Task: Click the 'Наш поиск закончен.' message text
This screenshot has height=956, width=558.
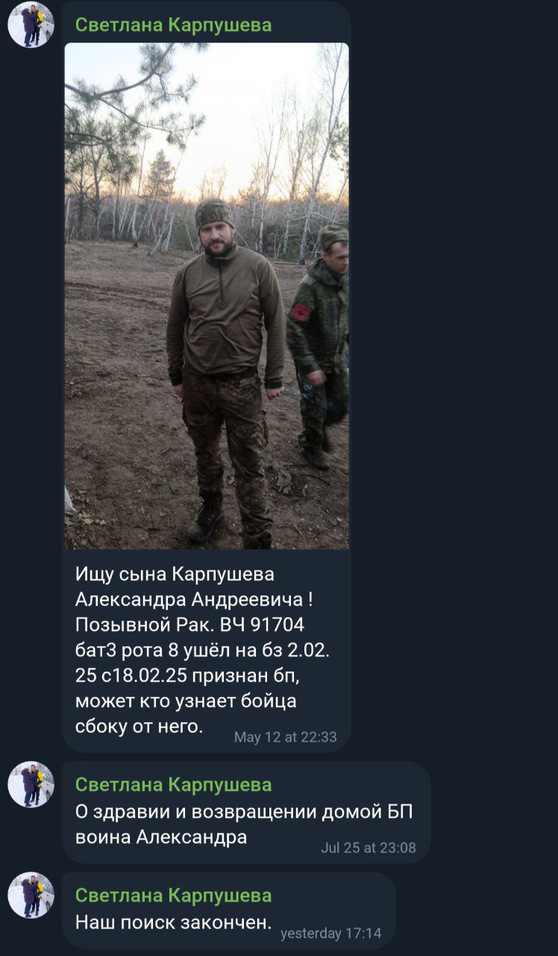Action: 173,922
